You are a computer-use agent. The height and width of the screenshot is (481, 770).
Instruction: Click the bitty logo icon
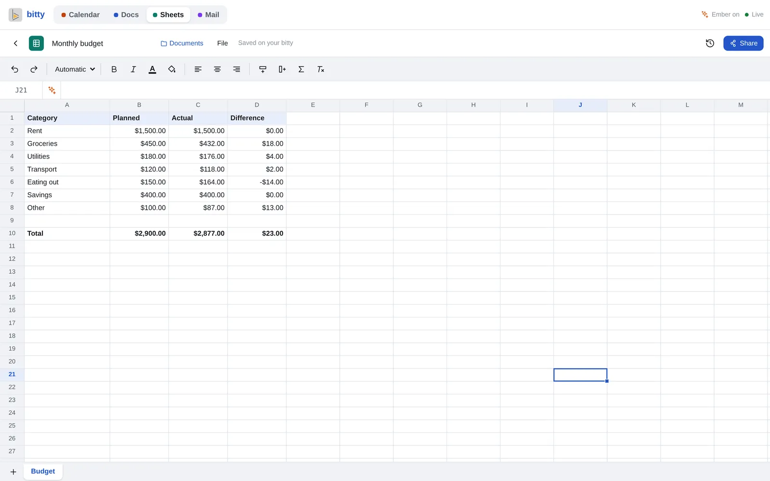click(x=15, y=14)
